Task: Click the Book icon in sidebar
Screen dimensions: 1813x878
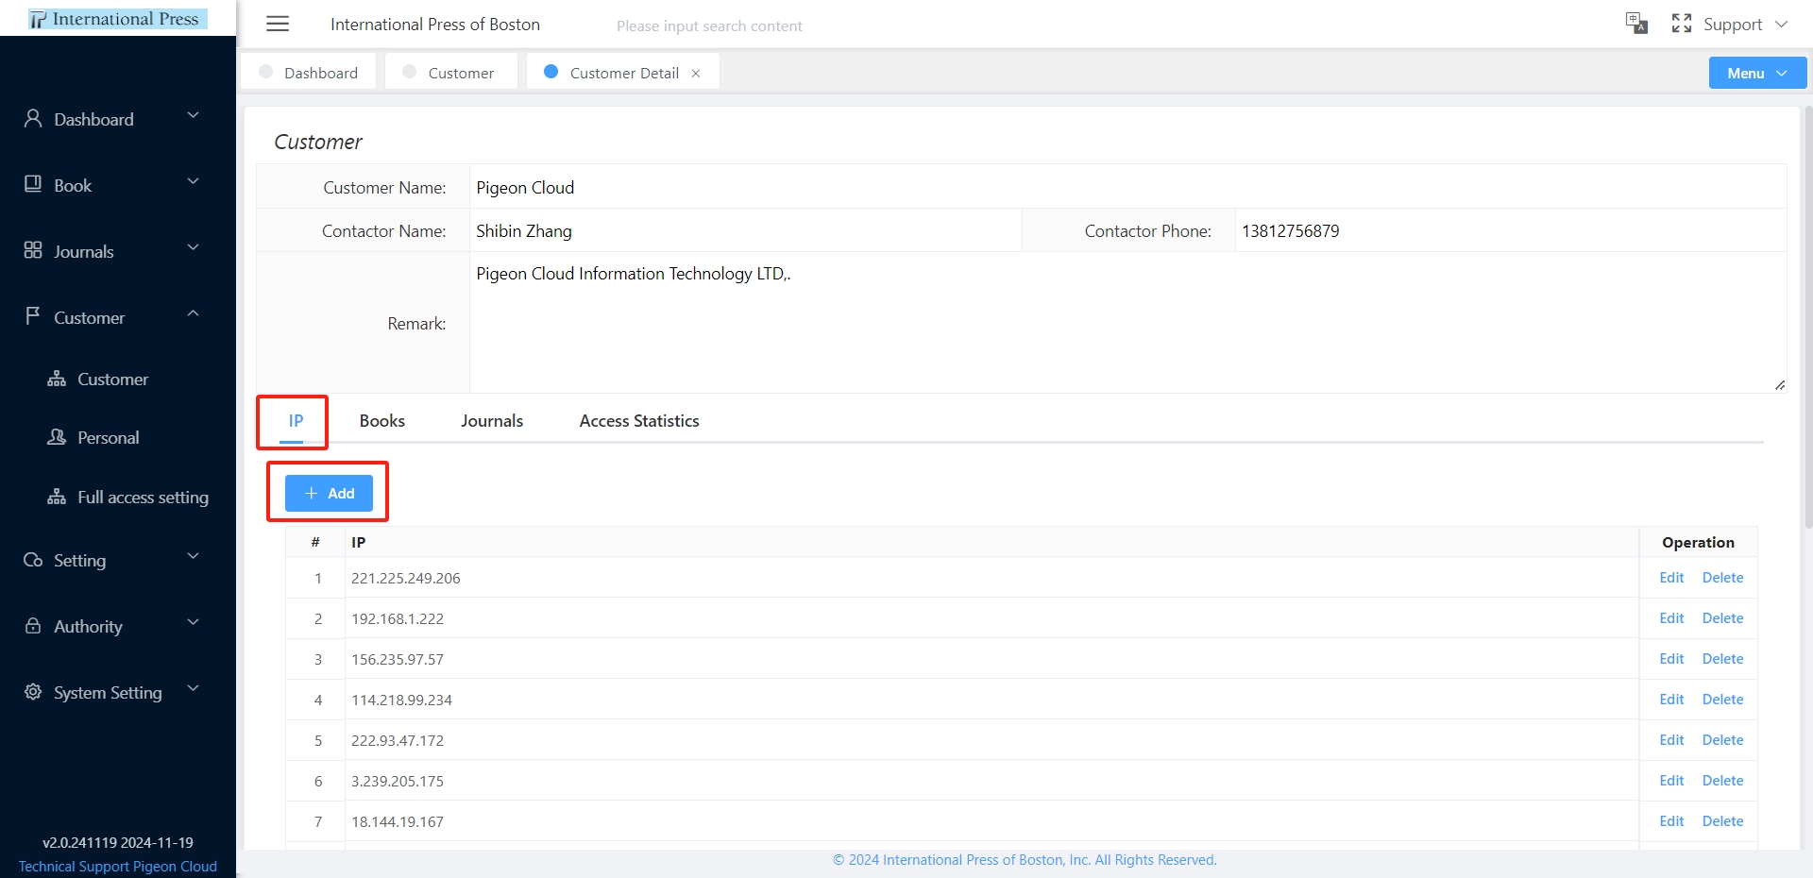Action: pyautogui.click(x=33, y=184)
